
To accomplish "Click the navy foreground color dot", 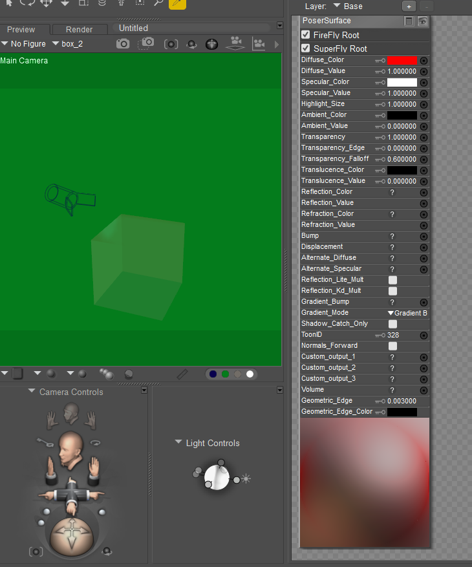I will 213,374.
